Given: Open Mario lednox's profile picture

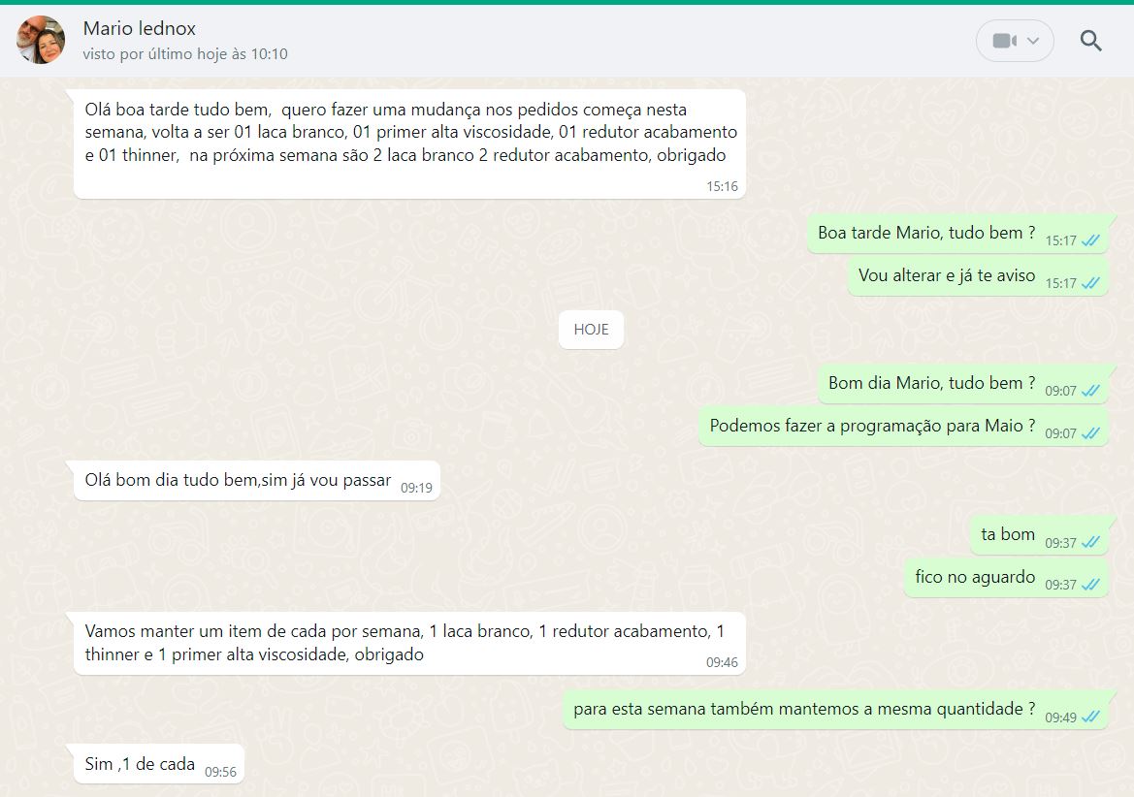Looking at the screenshot, I should tap(41, 40).
